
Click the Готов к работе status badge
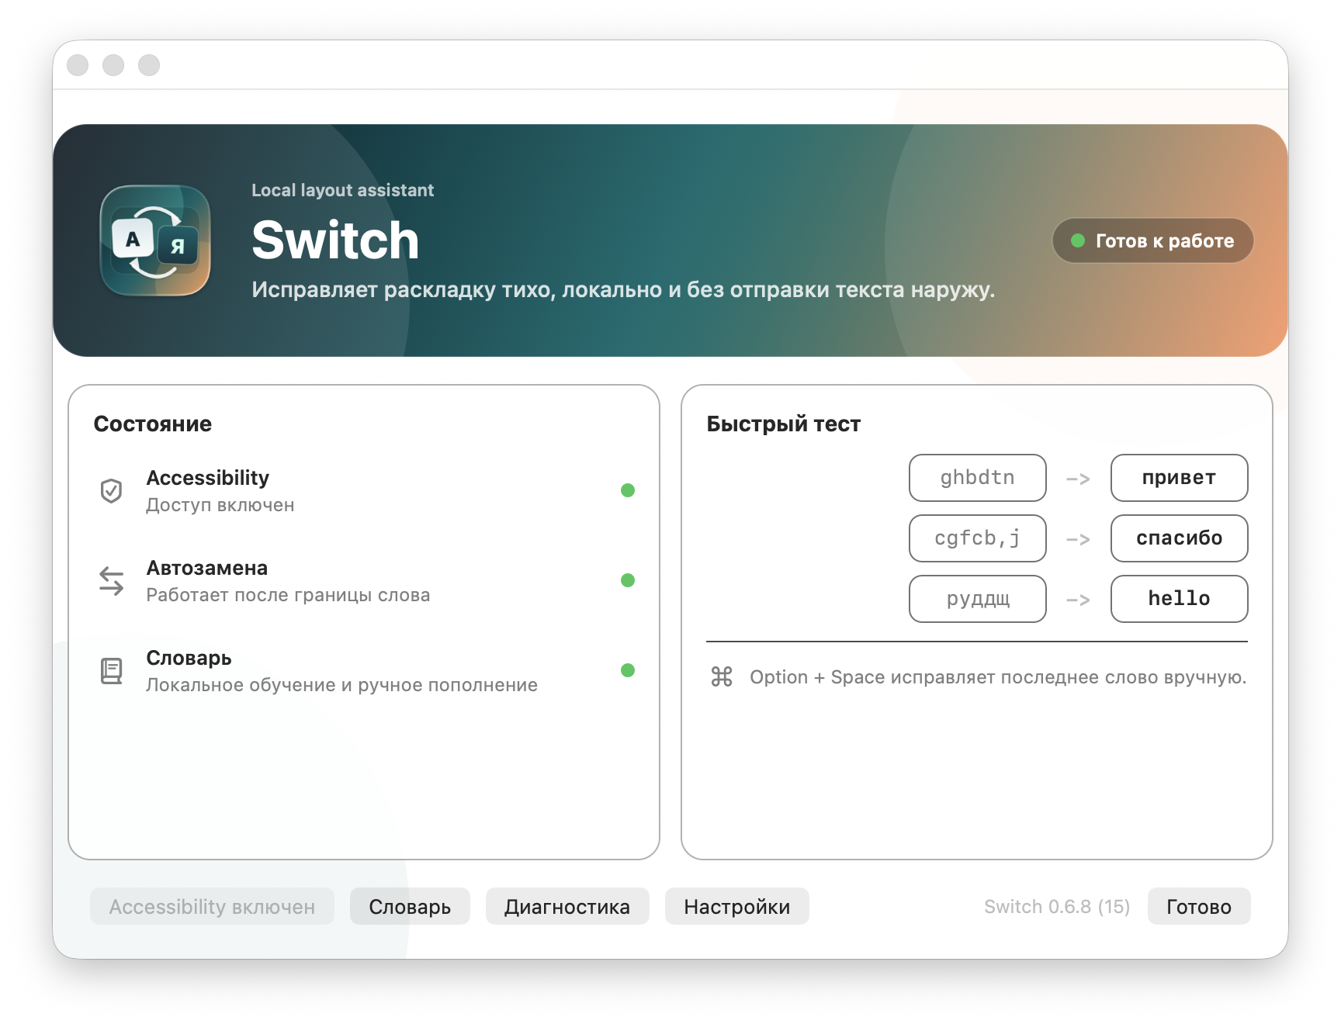point(1153,240)
